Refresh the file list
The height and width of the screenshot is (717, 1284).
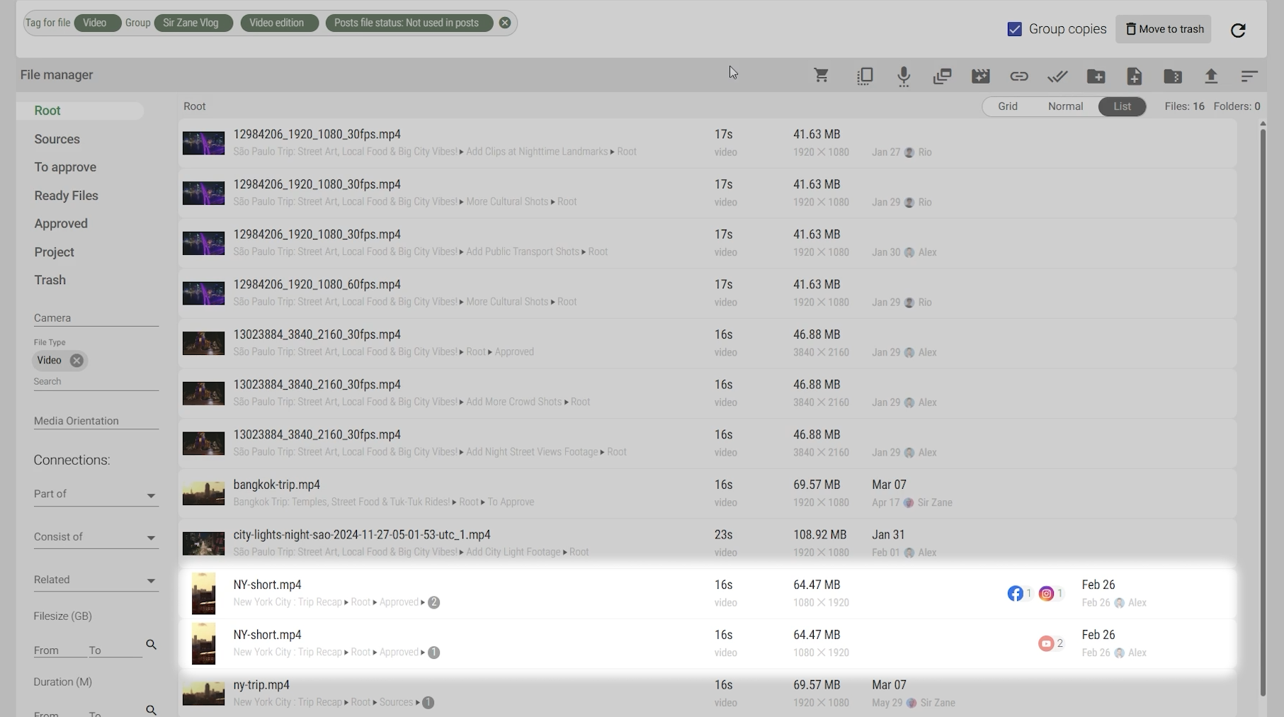click(x=1237, y=30)
